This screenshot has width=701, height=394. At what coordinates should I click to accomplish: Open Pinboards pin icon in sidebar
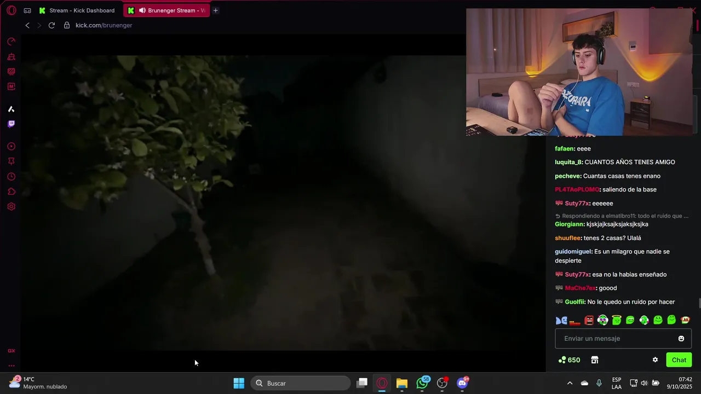pos(11,161)
